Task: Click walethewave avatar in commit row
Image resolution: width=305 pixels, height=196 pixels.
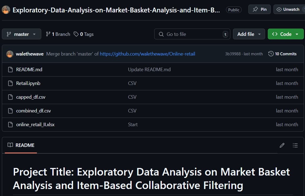Action: pos(10,54)
